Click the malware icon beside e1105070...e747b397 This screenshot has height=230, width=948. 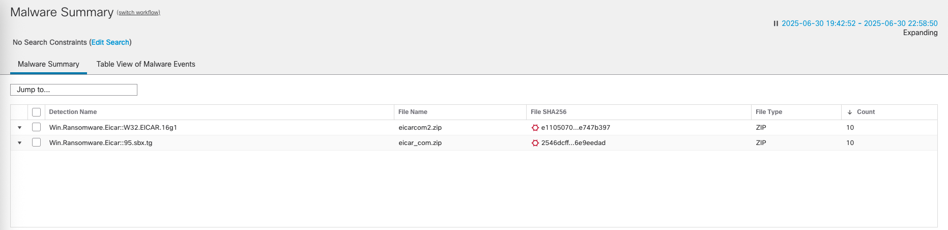(535, 128)
